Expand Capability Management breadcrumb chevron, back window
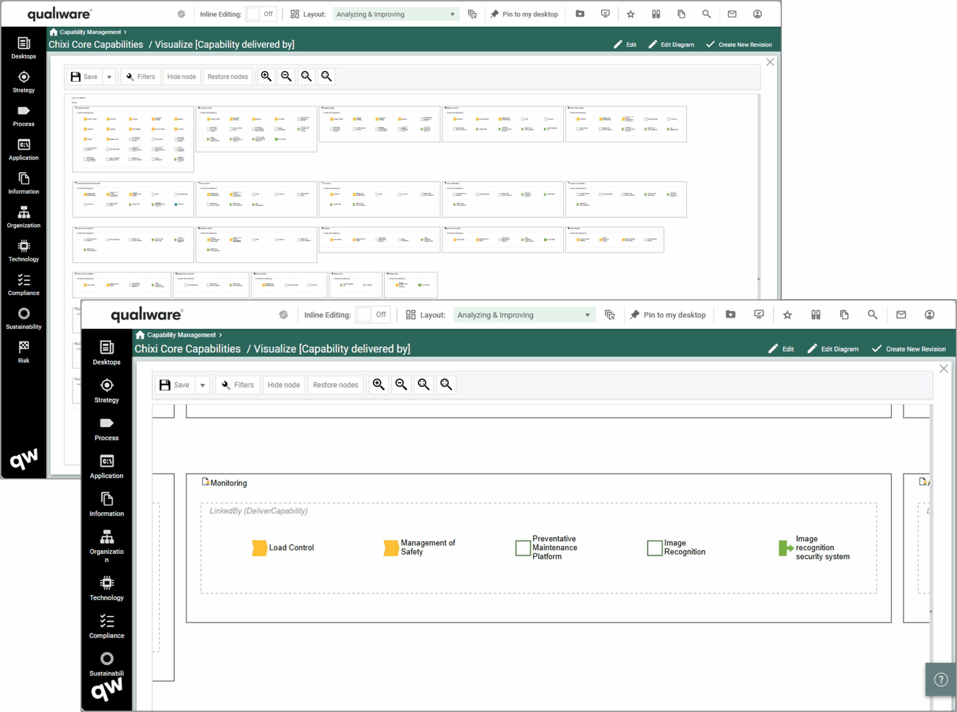This screenshot has height=712, width=957. click(x=126, y=32)
